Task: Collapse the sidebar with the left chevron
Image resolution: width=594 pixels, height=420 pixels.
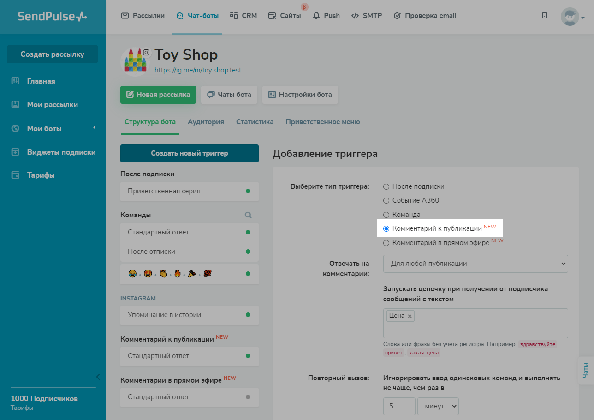Action: (x=98, y=377)
